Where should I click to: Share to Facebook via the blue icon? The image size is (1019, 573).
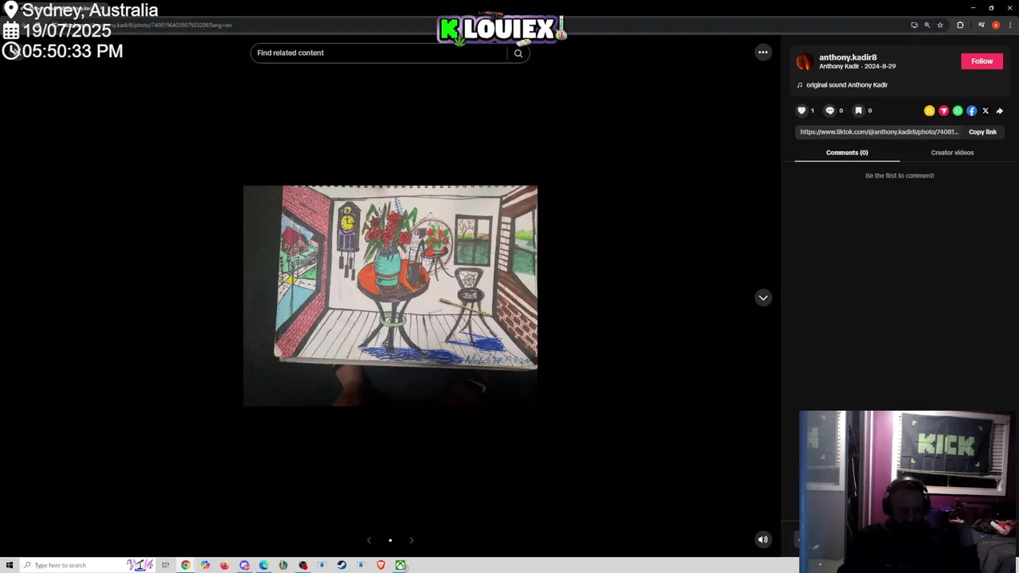pos(971,111)
